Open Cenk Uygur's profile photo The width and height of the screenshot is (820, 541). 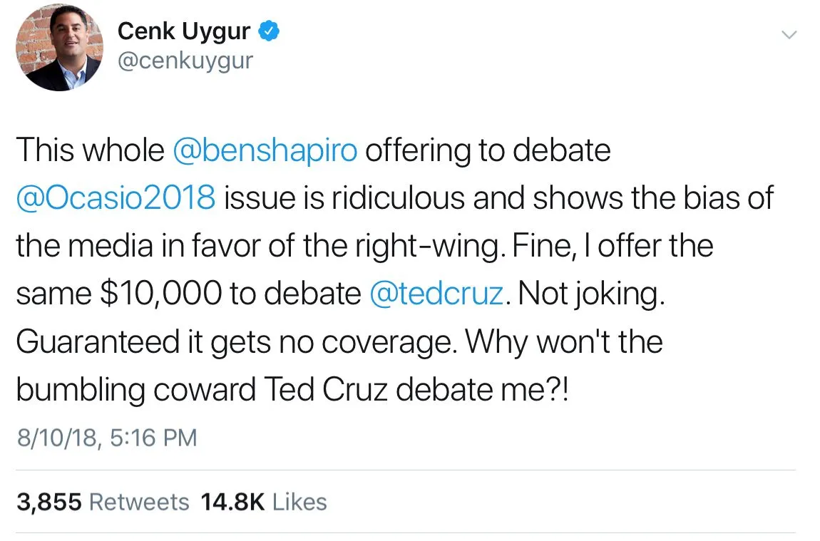(x=58, y=48)
